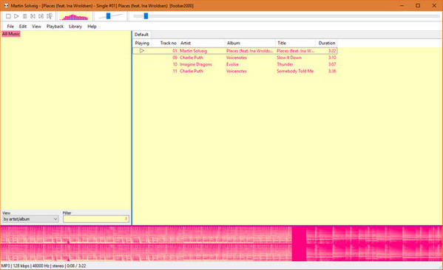Sort by the Artist column header
Image resolution: width=443 pixels, height=270 pixels.
201,43
